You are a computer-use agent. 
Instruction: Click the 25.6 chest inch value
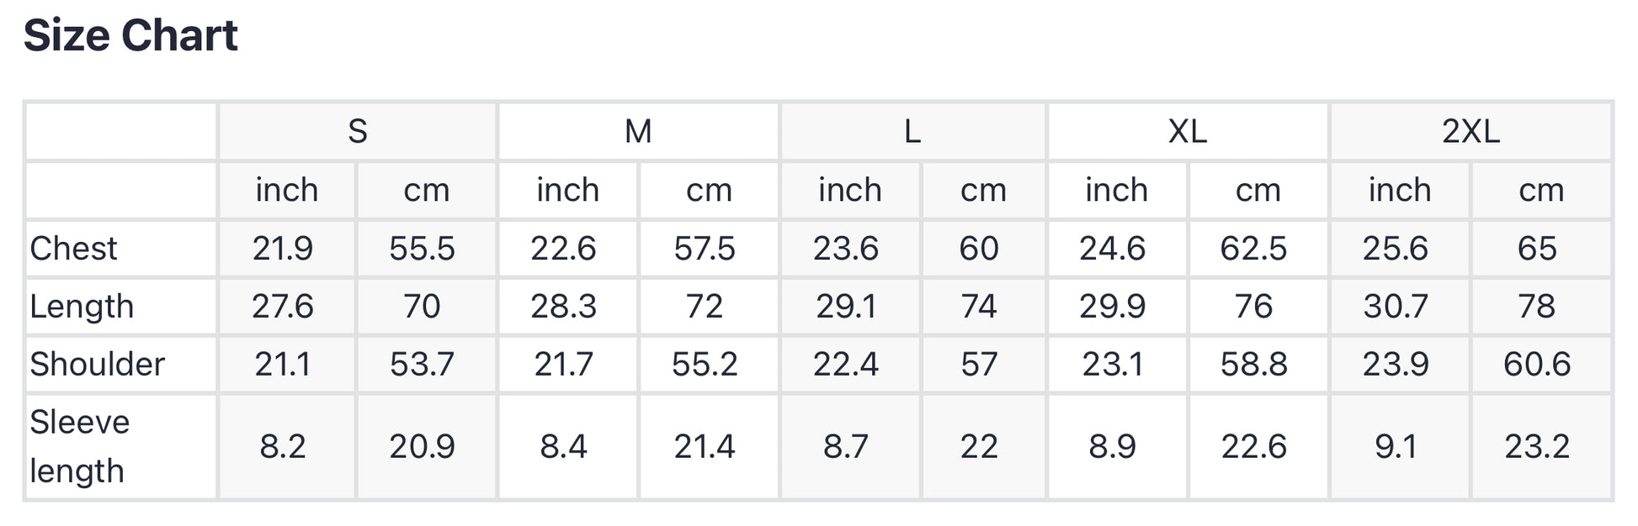1396,249
